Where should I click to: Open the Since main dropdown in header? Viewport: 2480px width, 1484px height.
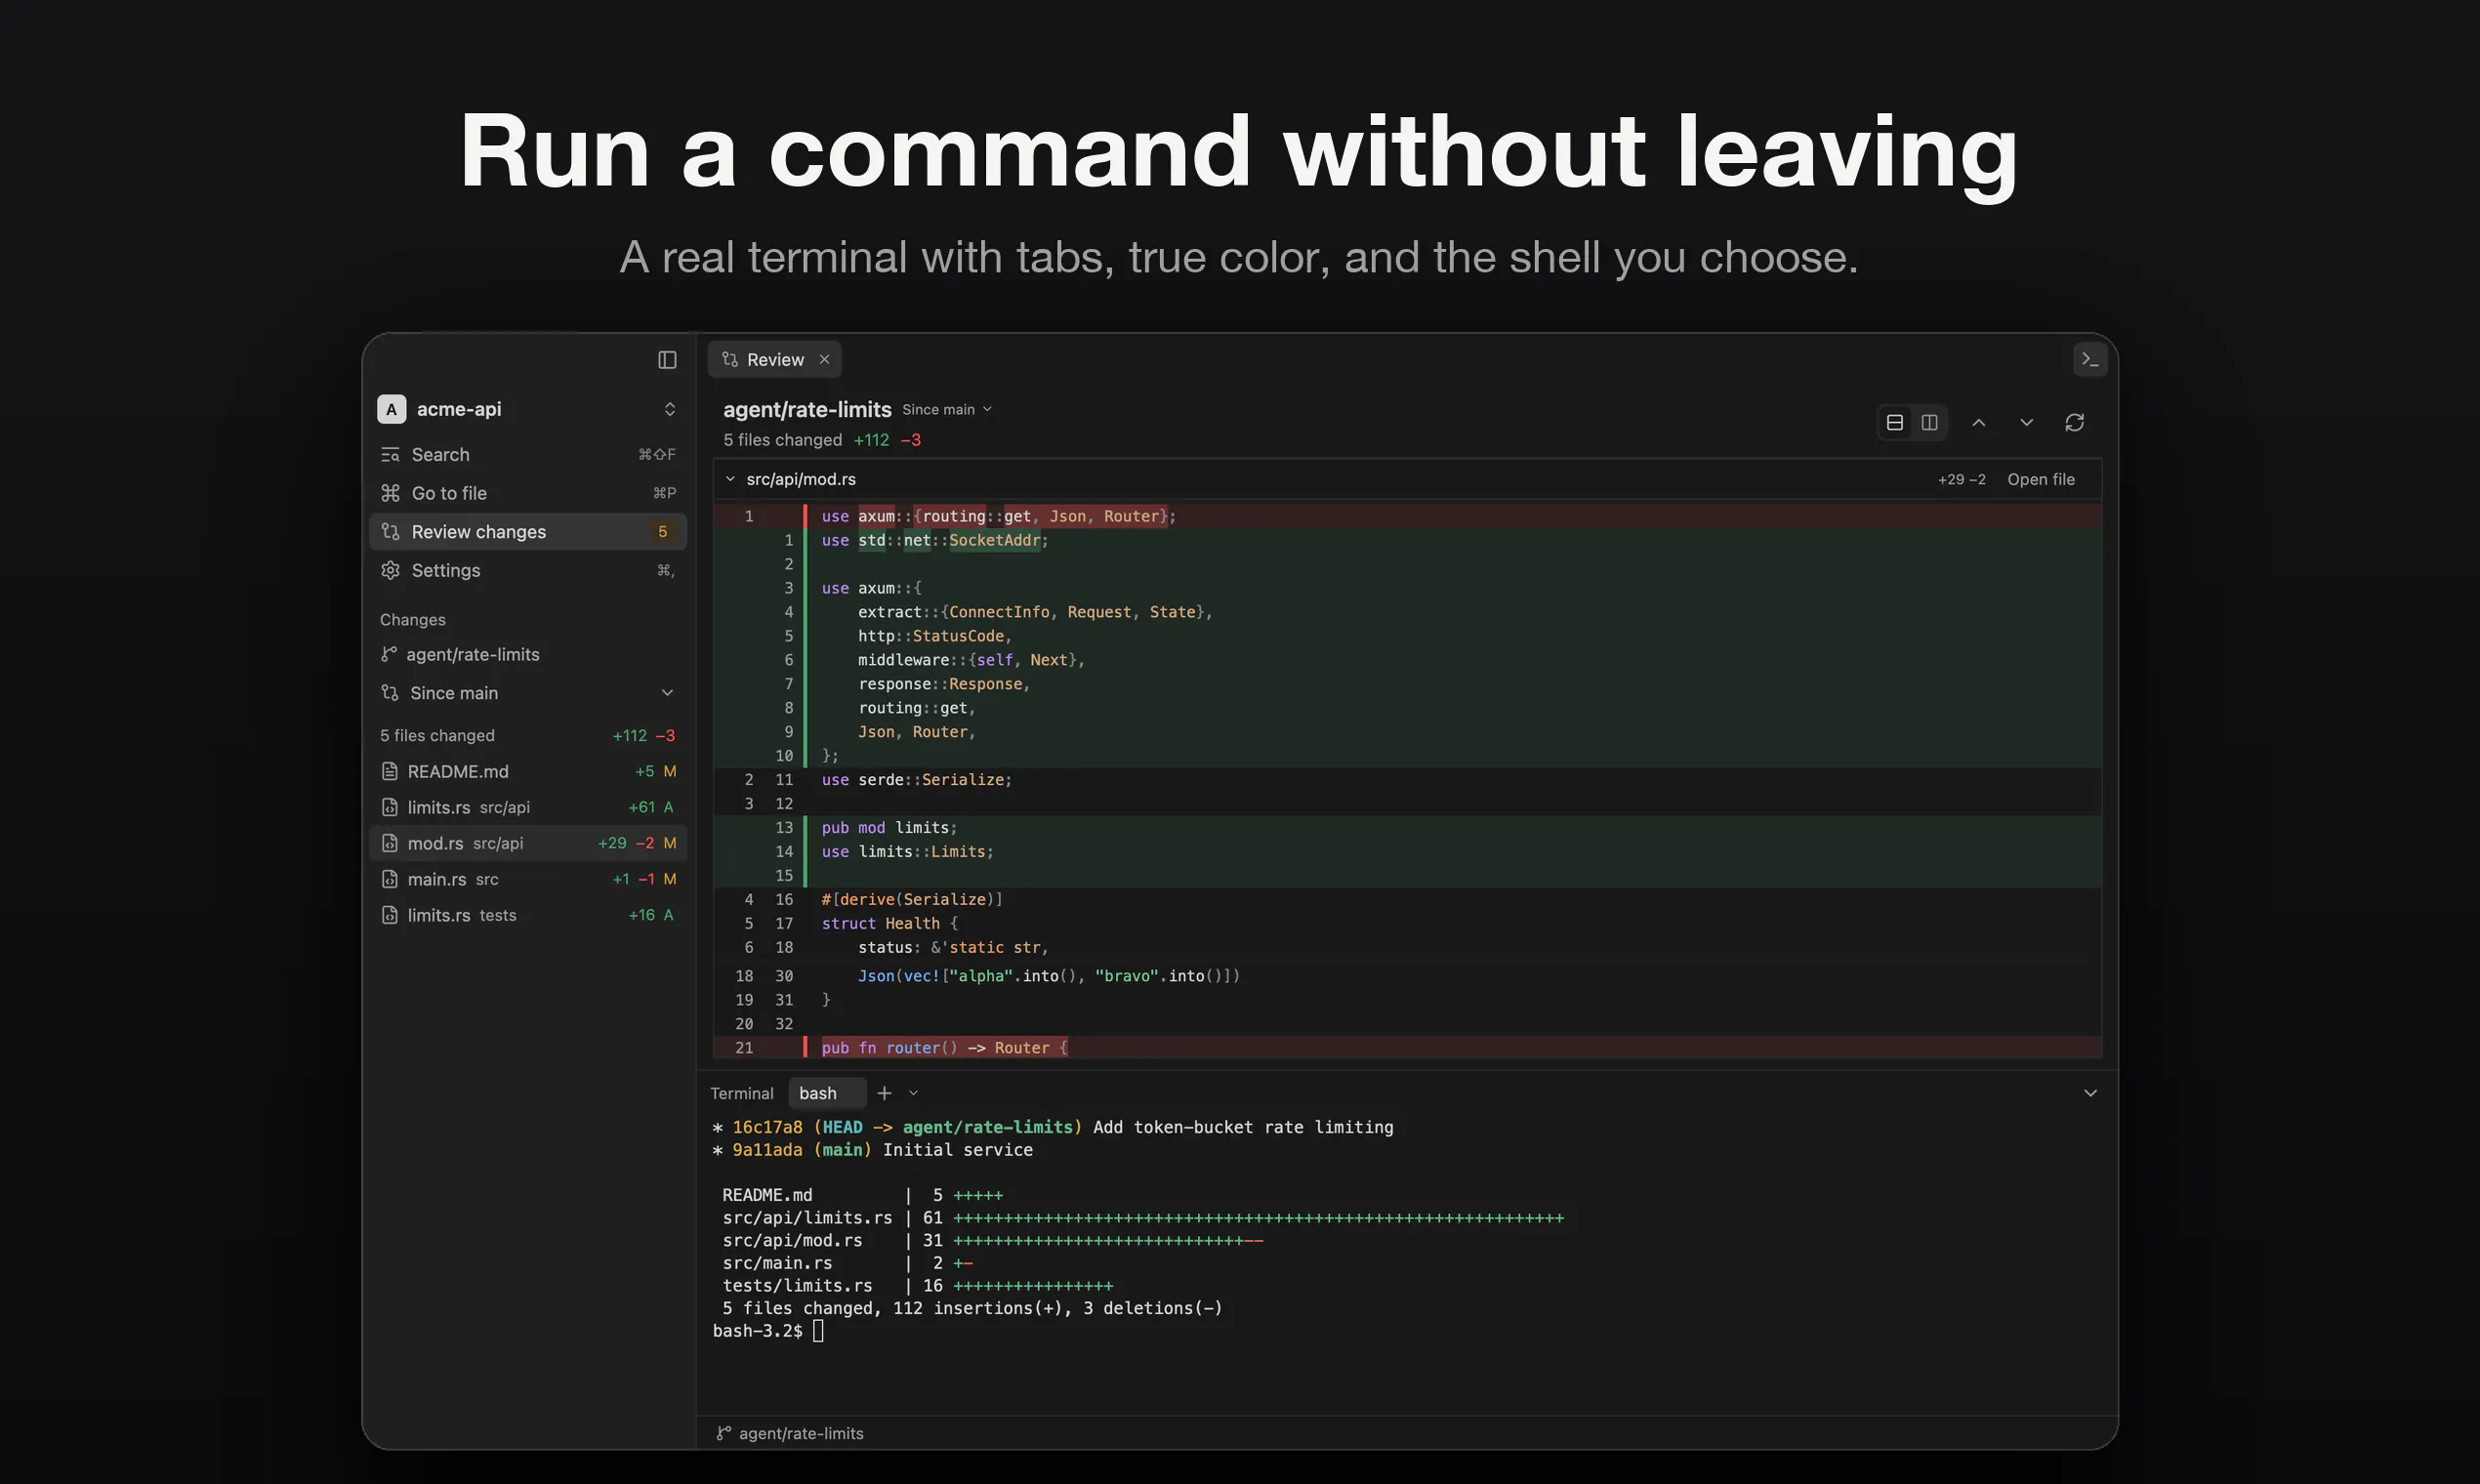point(946,410)
